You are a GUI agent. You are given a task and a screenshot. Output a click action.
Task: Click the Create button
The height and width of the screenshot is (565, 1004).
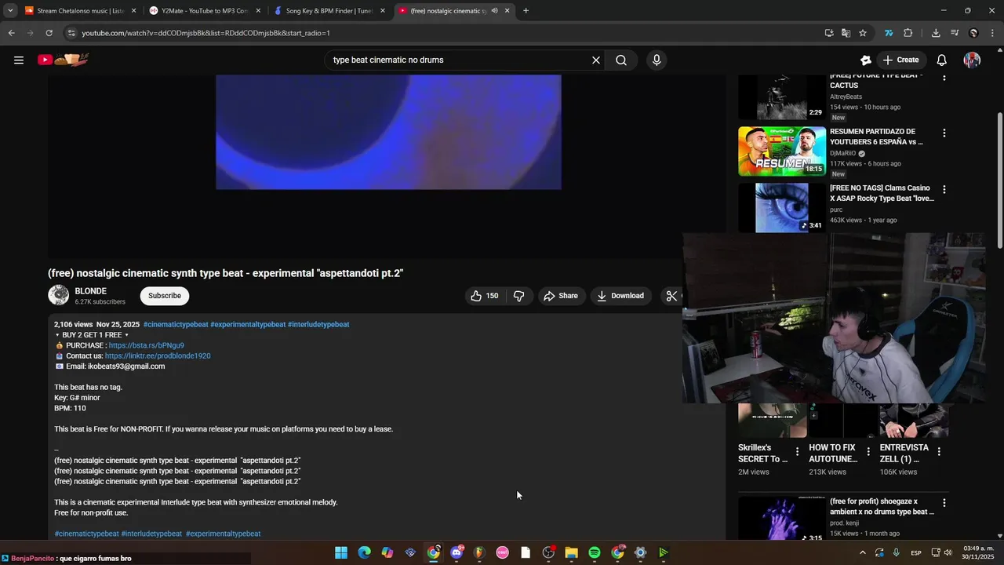click(x=900, y=60)
